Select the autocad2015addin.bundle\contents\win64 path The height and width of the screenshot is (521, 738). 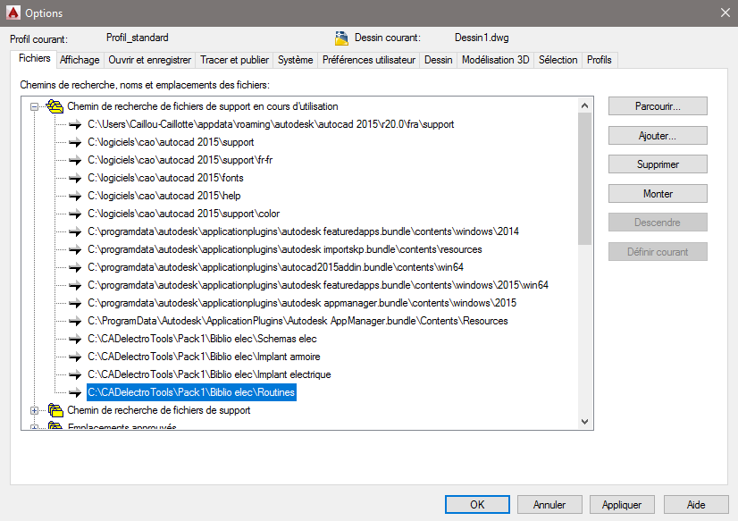tap(276, 267)
